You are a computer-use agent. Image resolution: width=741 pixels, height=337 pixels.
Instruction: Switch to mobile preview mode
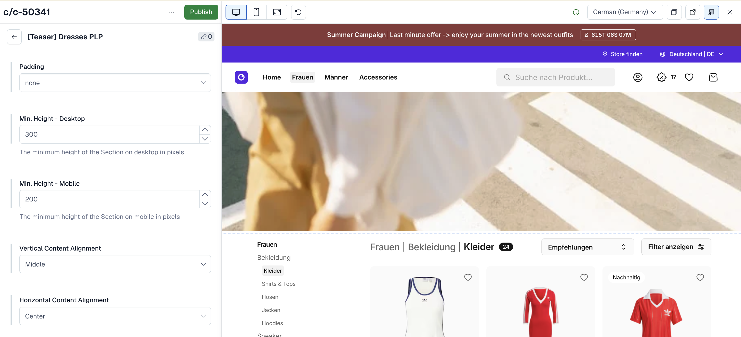coord(256,12)
